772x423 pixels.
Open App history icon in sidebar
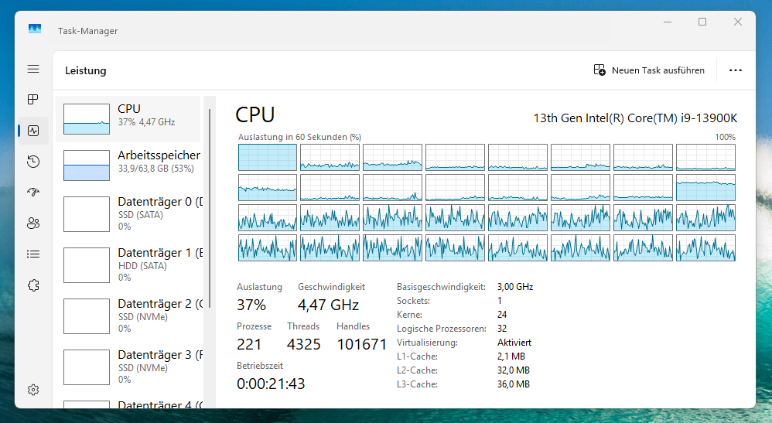pyautogui.click(x=33, y=162)
